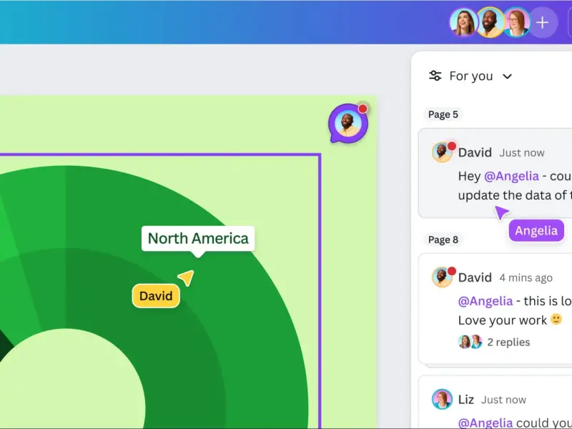
Task: Select David's avatar in the top collaborator bar
Action: click(x=490, y=23)
